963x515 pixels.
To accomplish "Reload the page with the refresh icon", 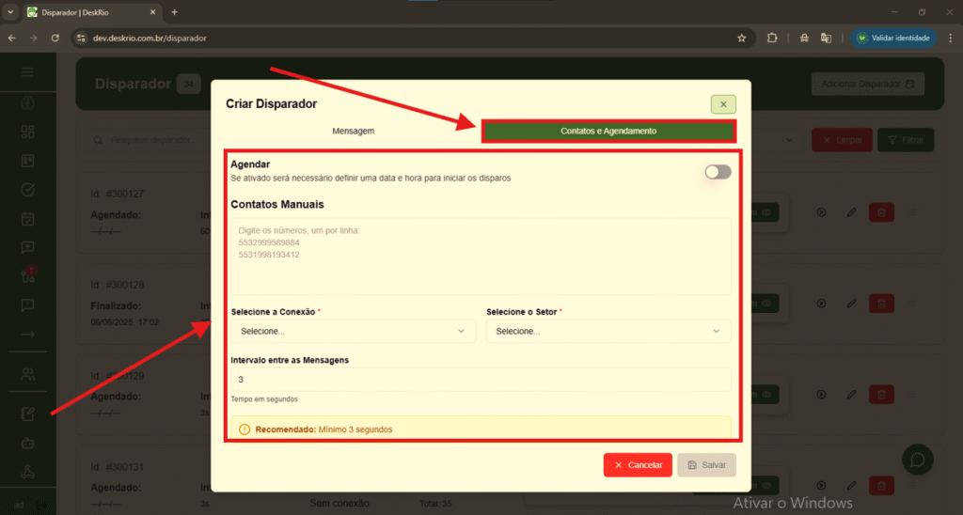I will [55, 39].
